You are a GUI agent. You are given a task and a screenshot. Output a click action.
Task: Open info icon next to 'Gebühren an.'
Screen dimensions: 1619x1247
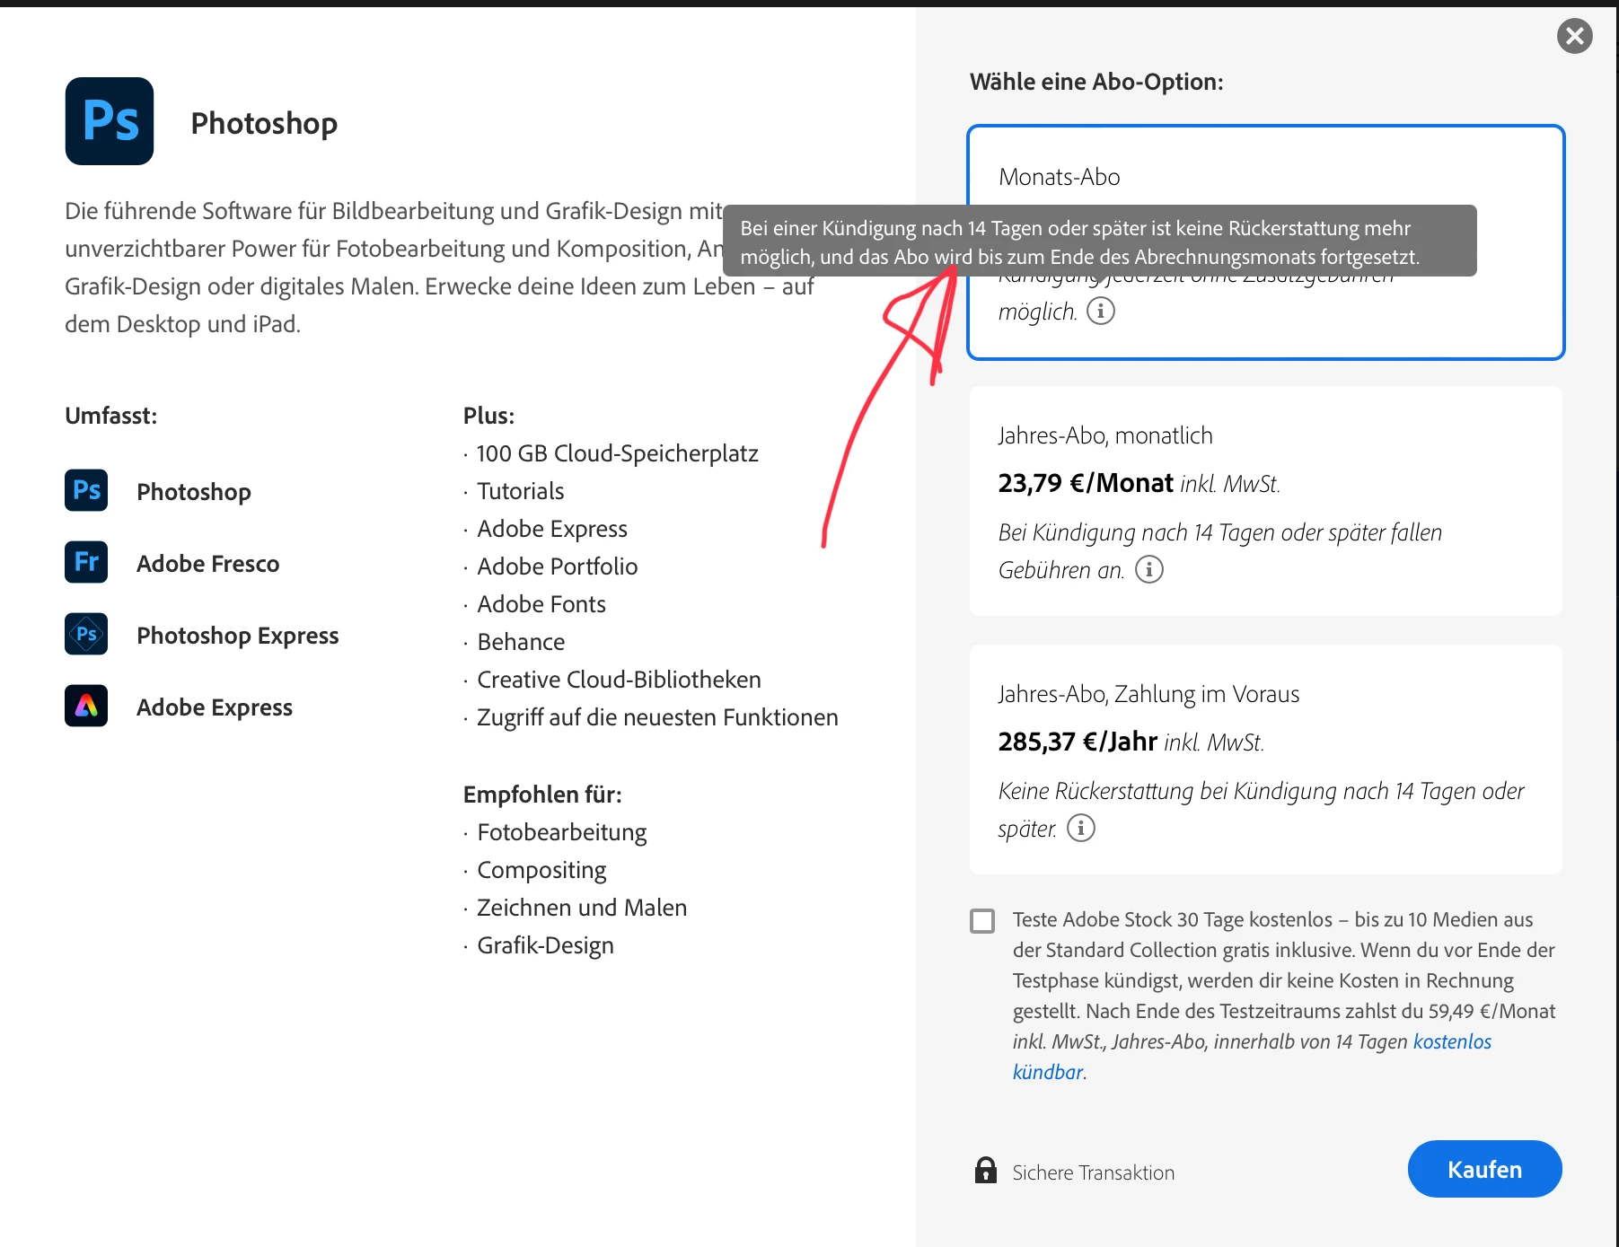pyautogui.click(x=1149, y=569)
